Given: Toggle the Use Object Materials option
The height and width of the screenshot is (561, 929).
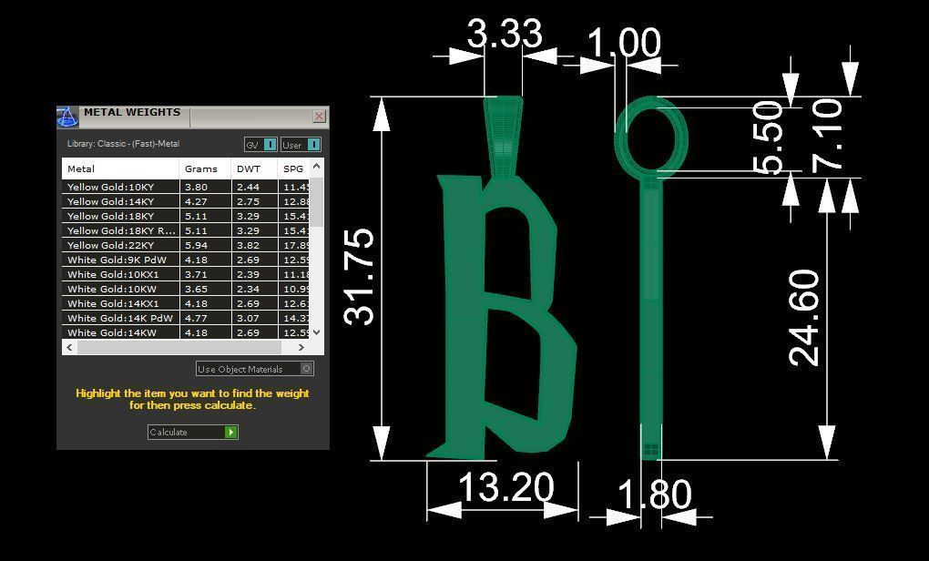Looking at the screenshot, I should (x=255, y=369).
